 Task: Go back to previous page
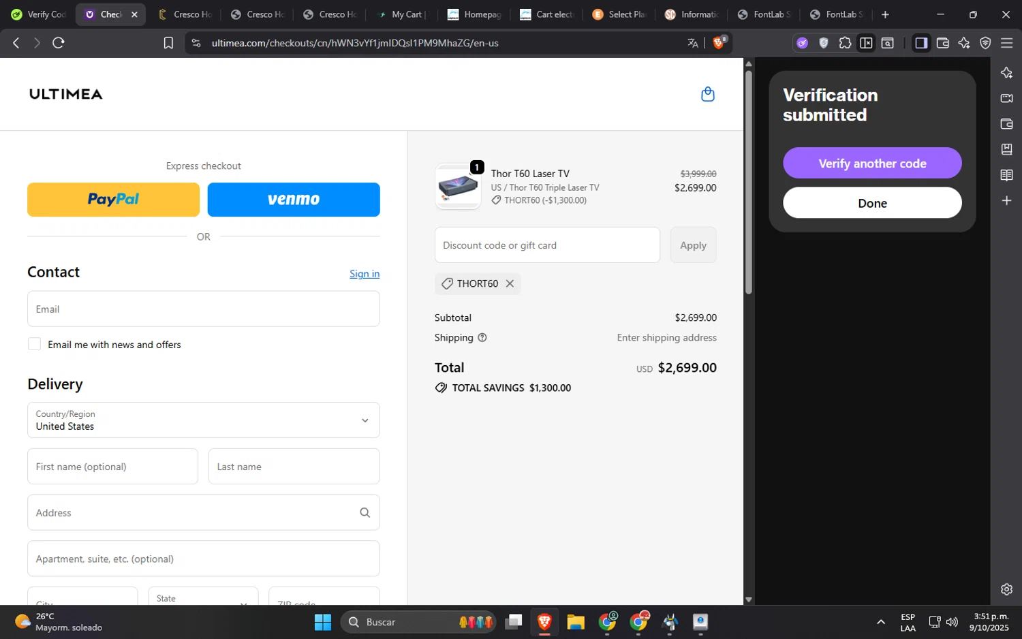(16, 43)
